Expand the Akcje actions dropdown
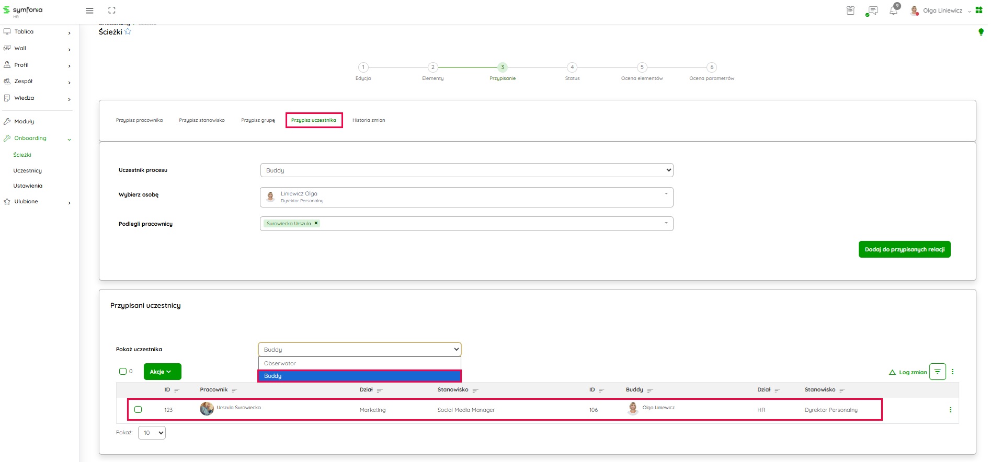This screenshot has width=991, height=462. (x=162, y=372)
